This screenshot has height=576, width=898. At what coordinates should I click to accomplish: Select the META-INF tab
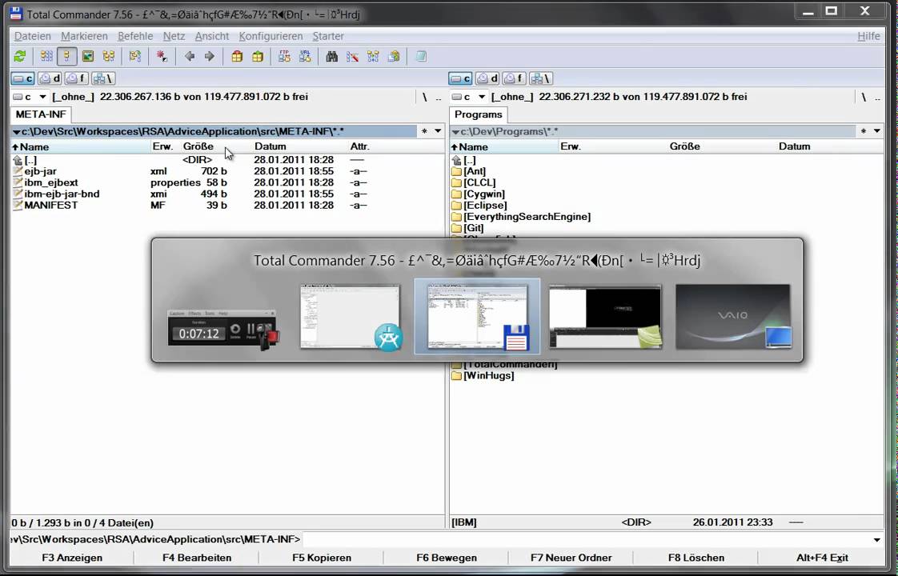click(x=41, y=114)
